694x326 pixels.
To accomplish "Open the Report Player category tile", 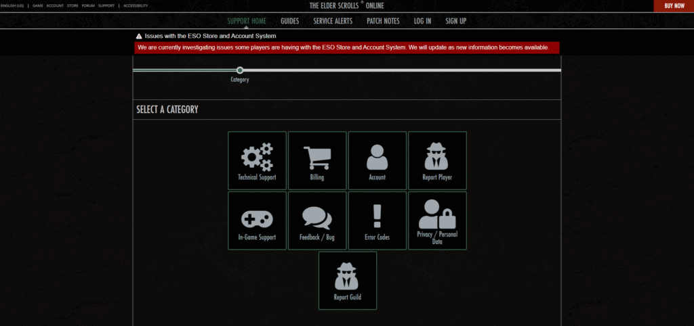I will [437, 160].
